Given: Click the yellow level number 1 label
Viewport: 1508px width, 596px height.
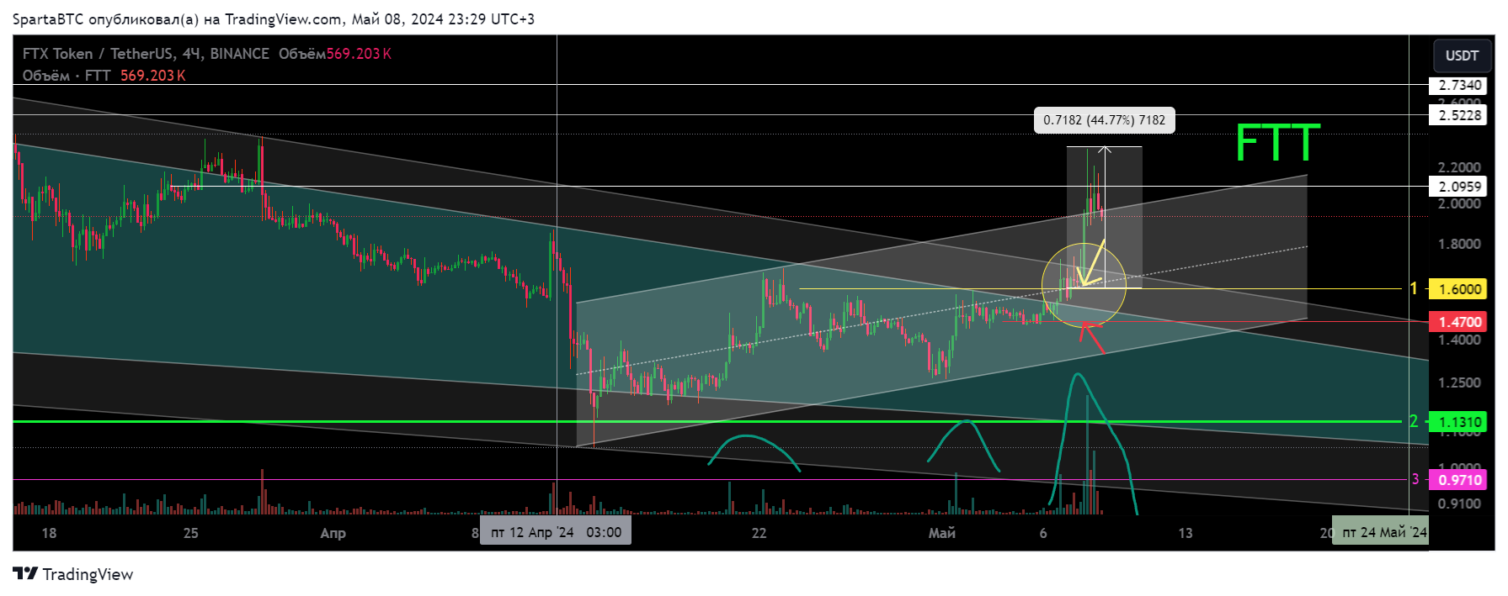Looking at the screenshot, I should (x=1415, y=289).
